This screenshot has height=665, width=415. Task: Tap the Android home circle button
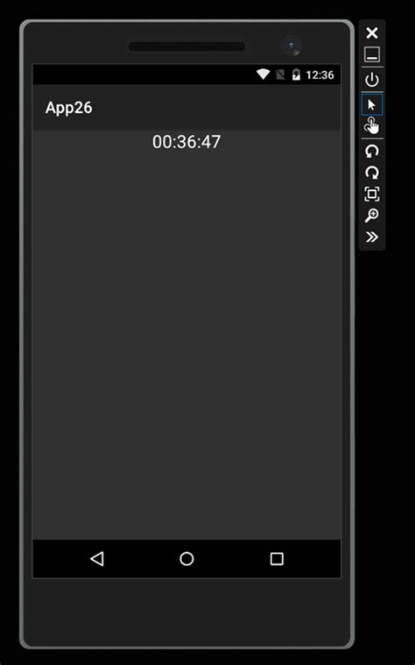click(x=186, y=559)
